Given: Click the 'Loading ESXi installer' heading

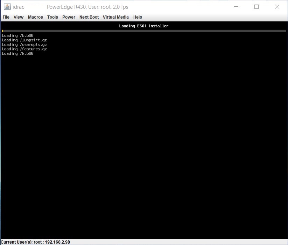Looking at the screenshot, I should 143,26.
